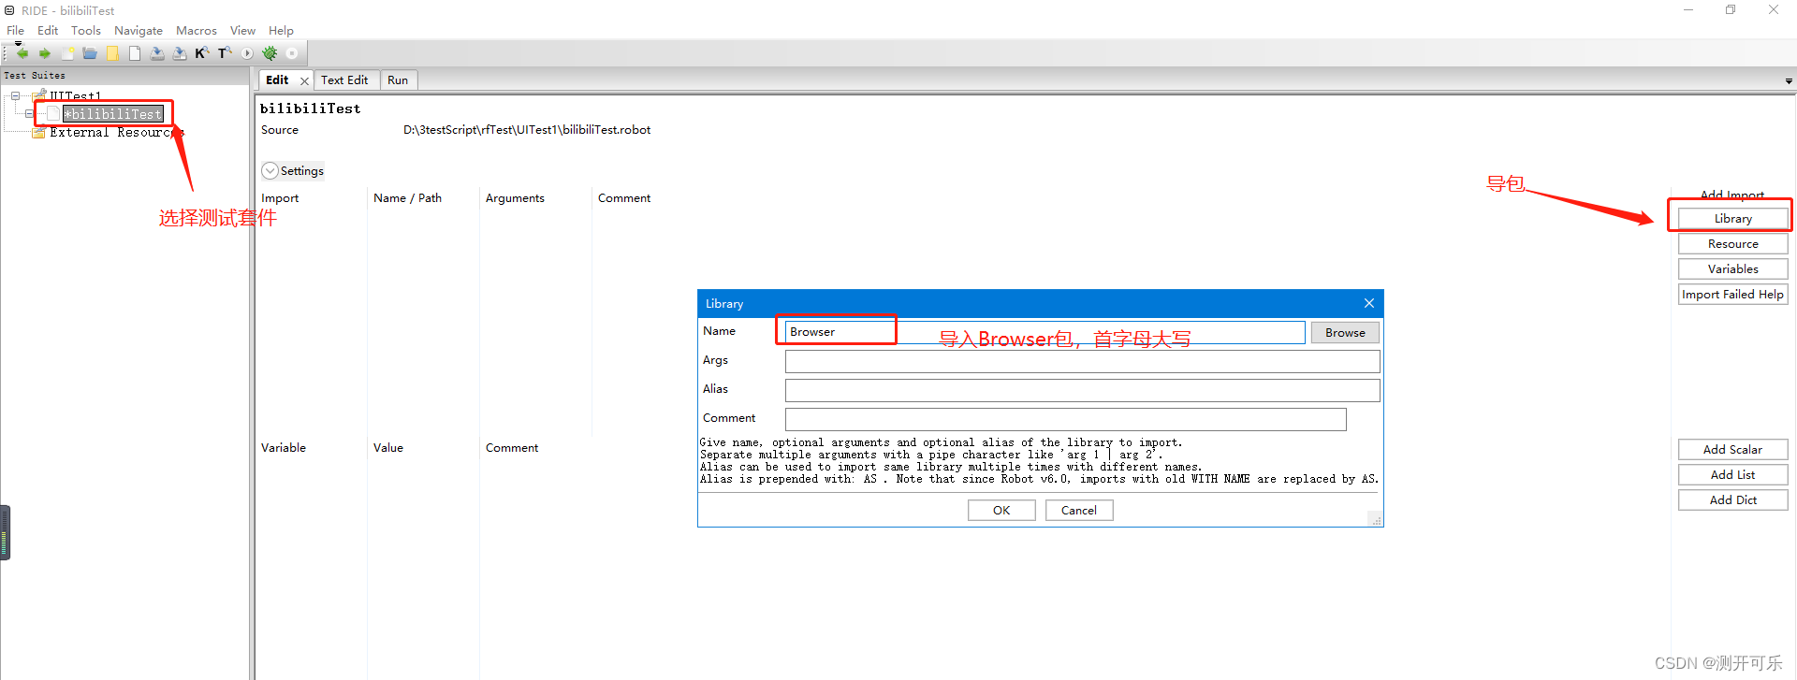Click the Comment input field
The width and height of the screenshot is (1797, 680).
pyautogui.click(x=1065, y=419)
